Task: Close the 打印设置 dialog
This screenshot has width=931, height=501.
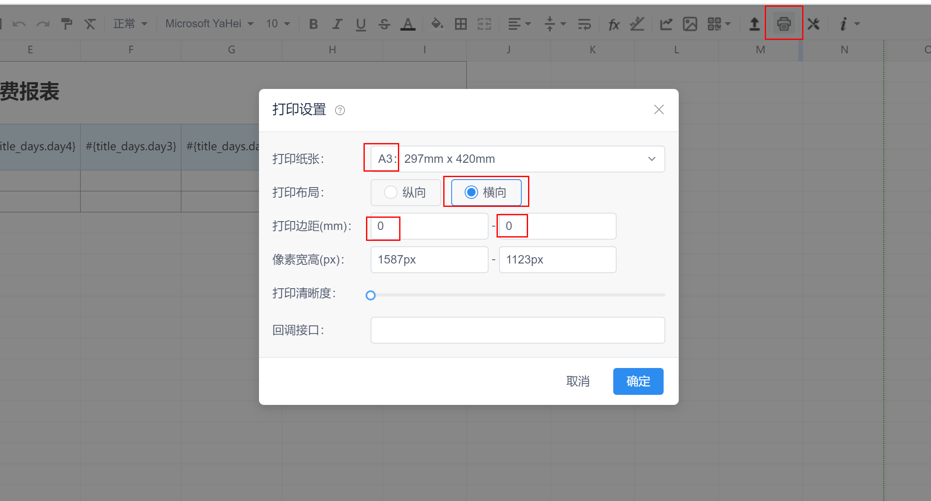Action: coord(659,110)
